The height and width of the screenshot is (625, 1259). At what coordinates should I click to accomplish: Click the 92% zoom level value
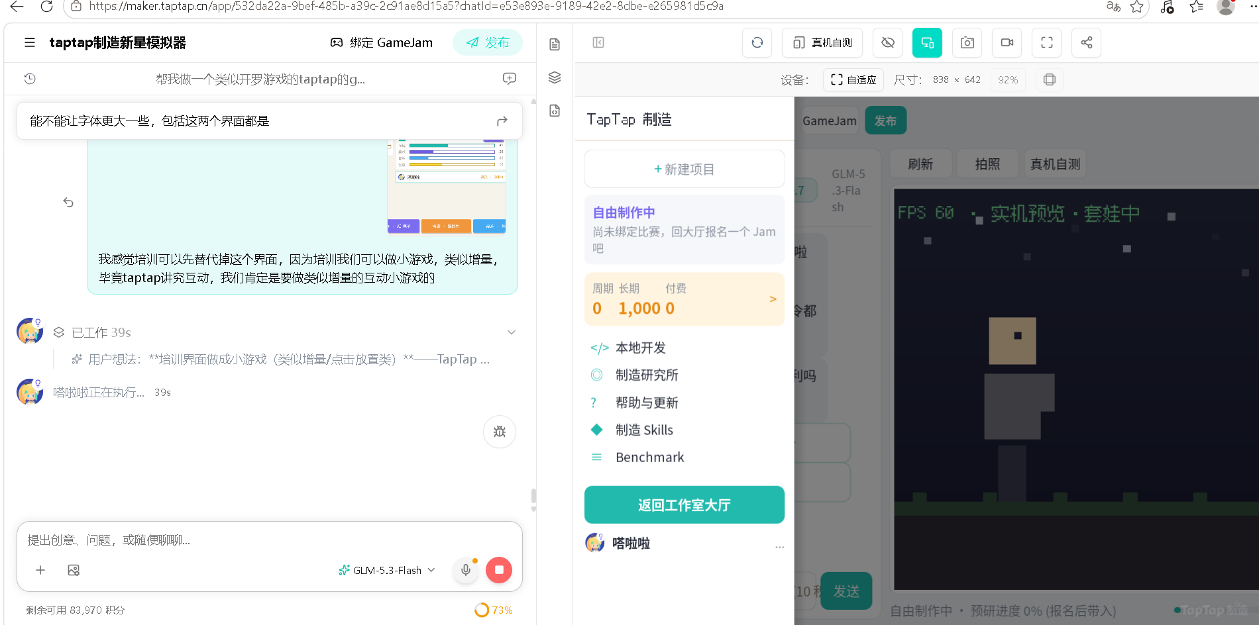1008,79
